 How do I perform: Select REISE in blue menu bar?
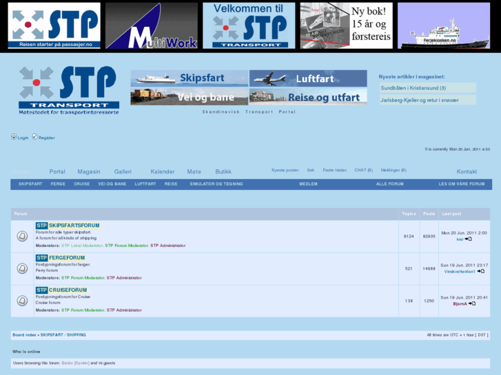pos(171,184)
